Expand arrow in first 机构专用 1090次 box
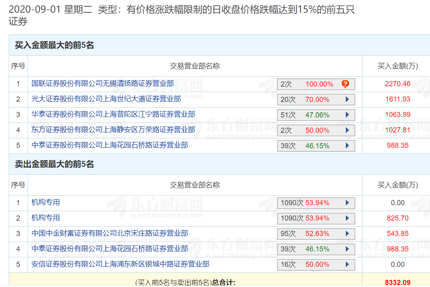430x287 pixels. [x=347, y=203]
